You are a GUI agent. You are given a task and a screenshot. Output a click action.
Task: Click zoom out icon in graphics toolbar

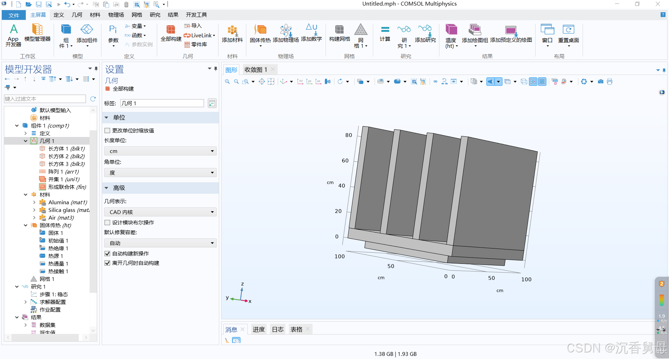click(236, 82)
